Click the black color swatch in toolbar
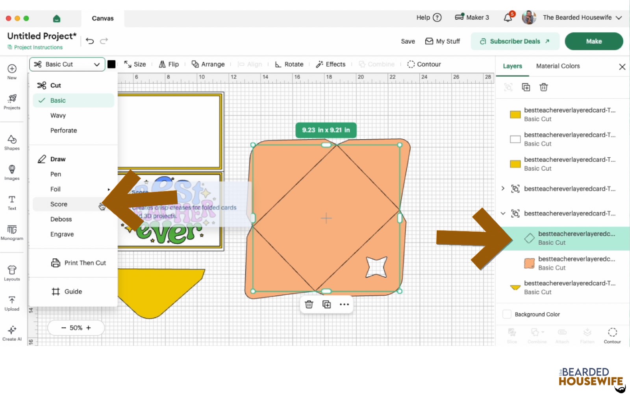 pos(111,65)
